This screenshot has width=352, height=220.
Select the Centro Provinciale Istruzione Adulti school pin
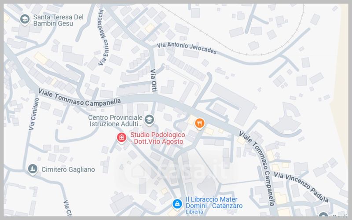pos(149,120)
